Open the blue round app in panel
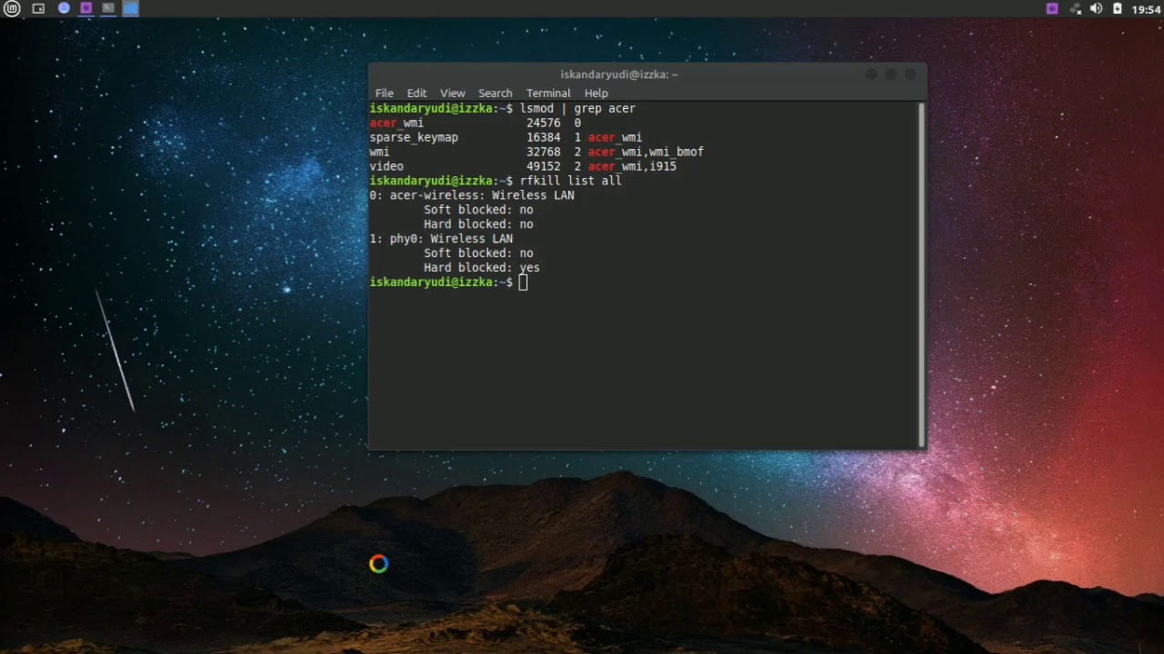 click(64, 8)
